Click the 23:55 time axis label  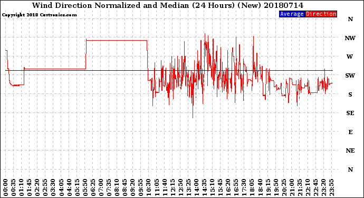point(331,187)
